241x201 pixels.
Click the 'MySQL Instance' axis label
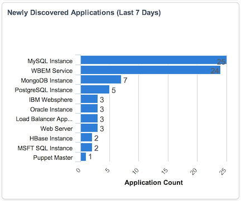coord(50,61)
